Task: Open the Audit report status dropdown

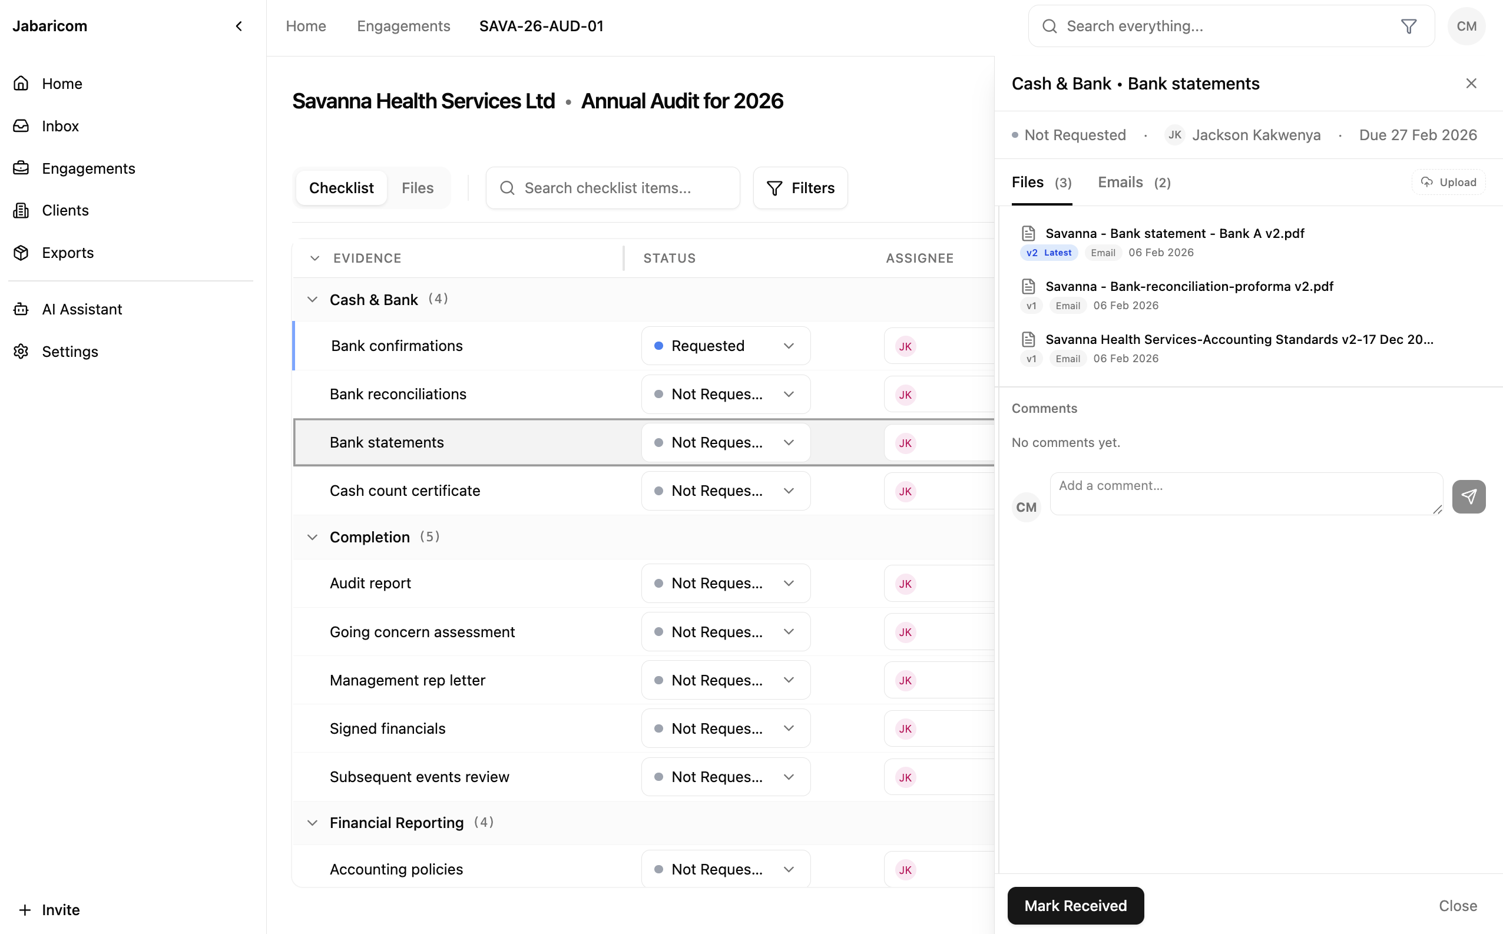Action: click(x=725, y=583)
